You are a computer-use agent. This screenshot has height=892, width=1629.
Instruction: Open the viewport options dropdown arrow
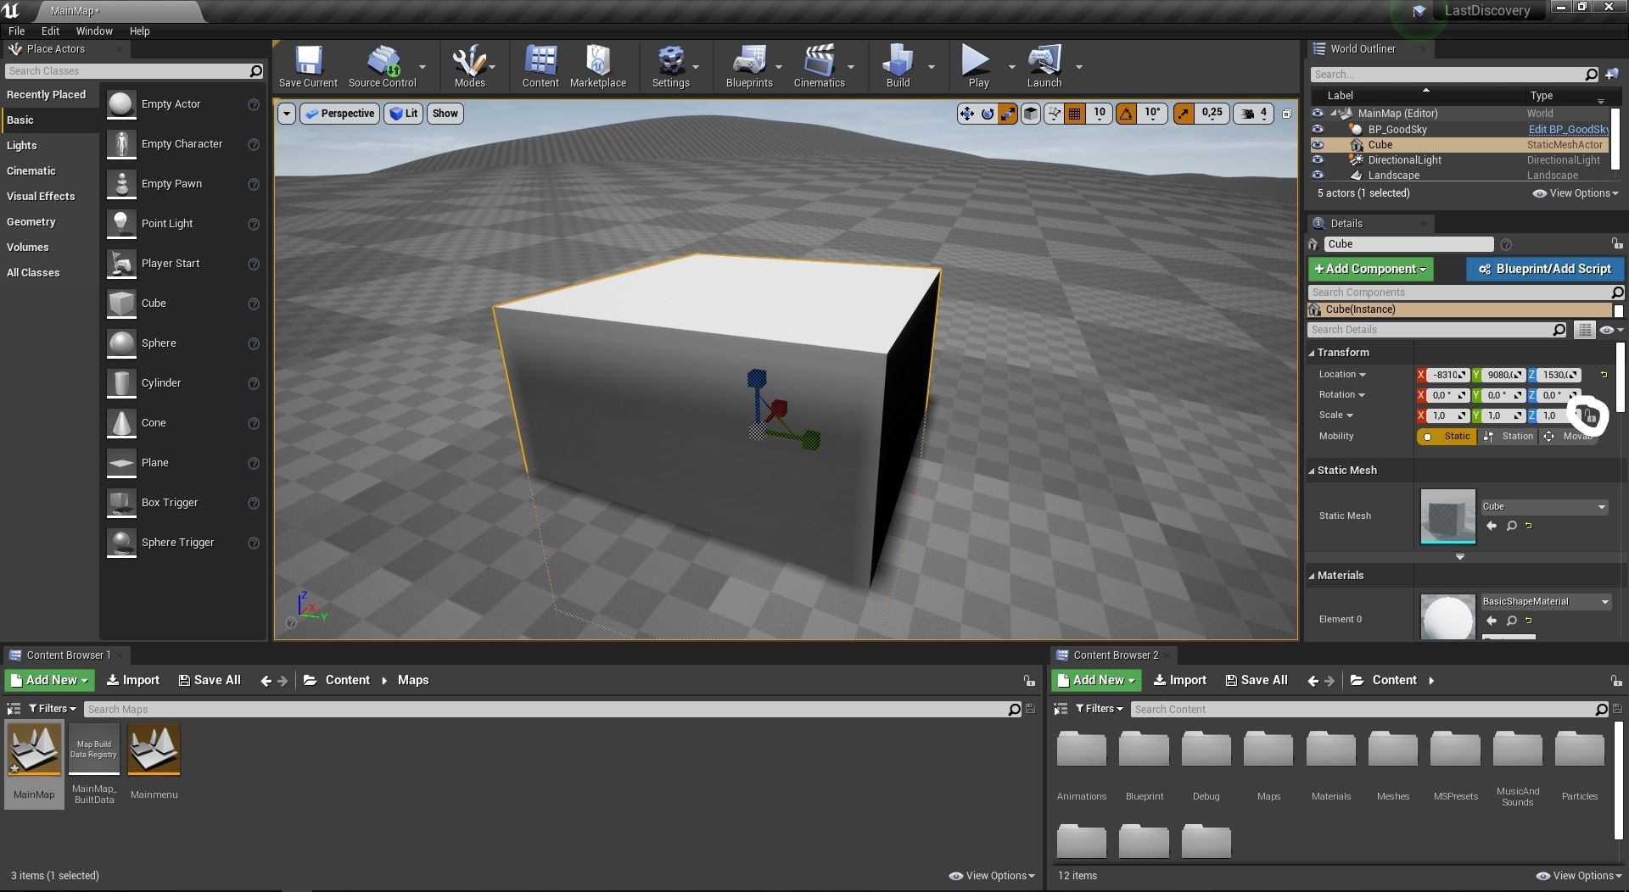(x=287, y=114)
